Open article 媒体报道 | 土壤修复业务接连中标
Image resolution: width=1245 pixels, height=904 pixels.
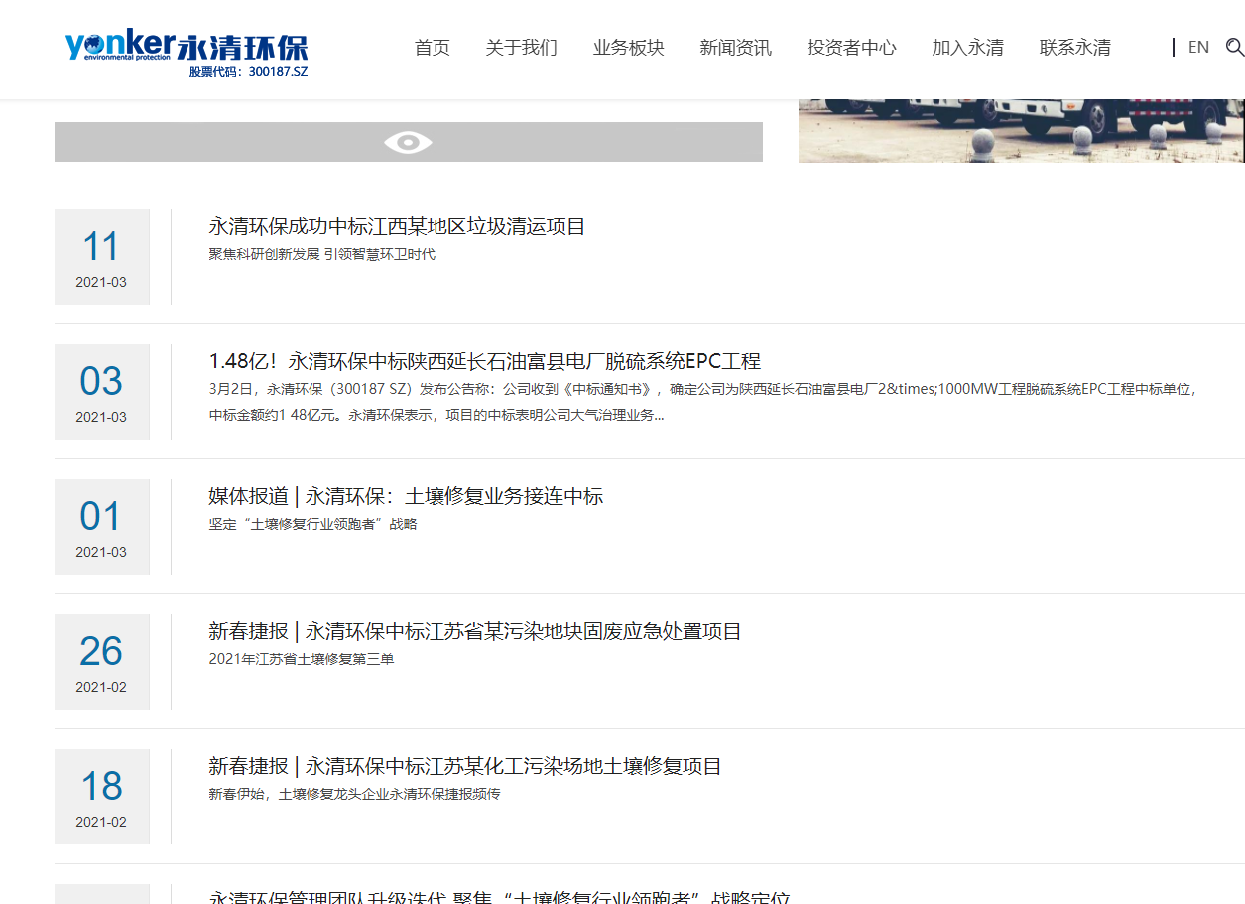click(x=406, y=496)
